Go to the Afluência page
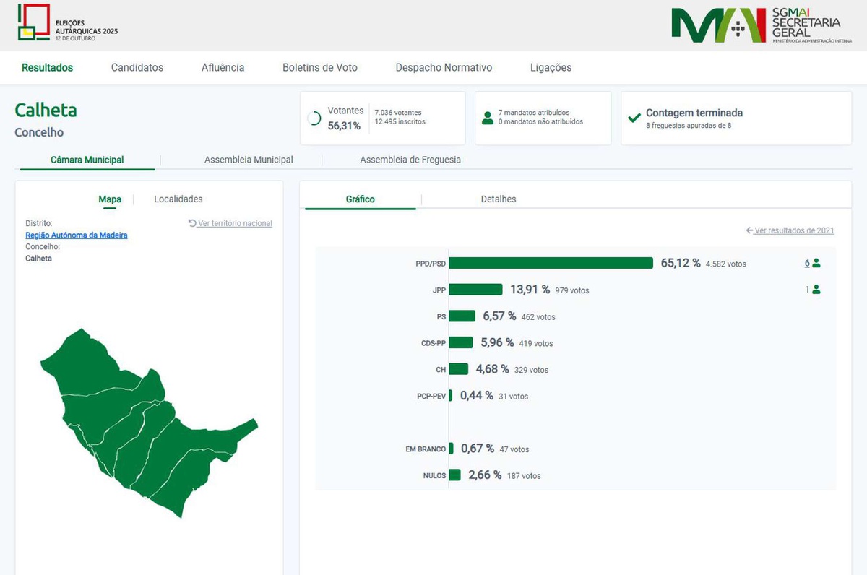The width and height of the screenshot is (867, 575). pos(223,67)
